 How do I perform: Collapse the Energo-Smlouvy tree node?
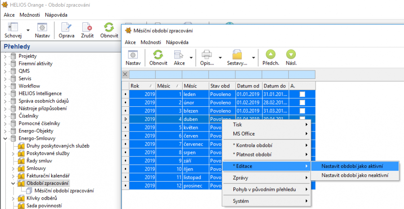pyautogui.click(x=5, y=139)
